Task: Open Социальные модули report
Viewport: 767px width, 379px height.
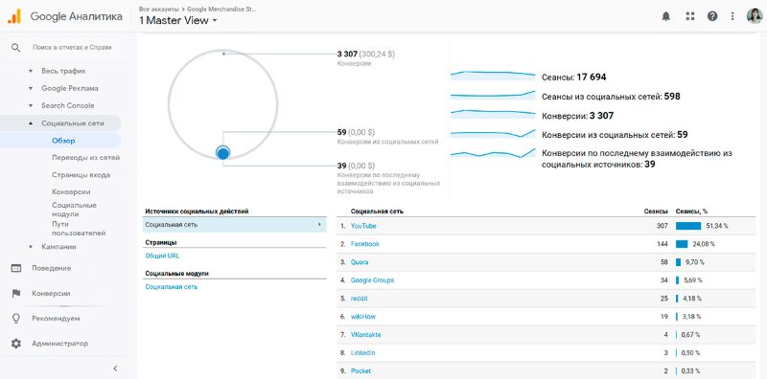Action: pyautogui.click(x=74, y=210)
